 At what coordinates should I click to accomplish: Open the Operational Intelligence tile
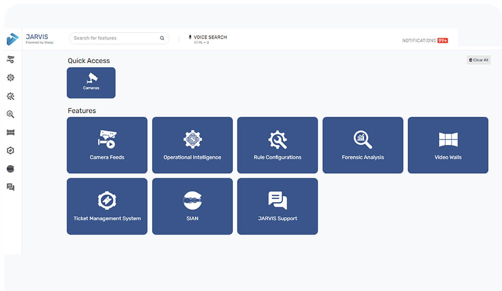point(192,145)
